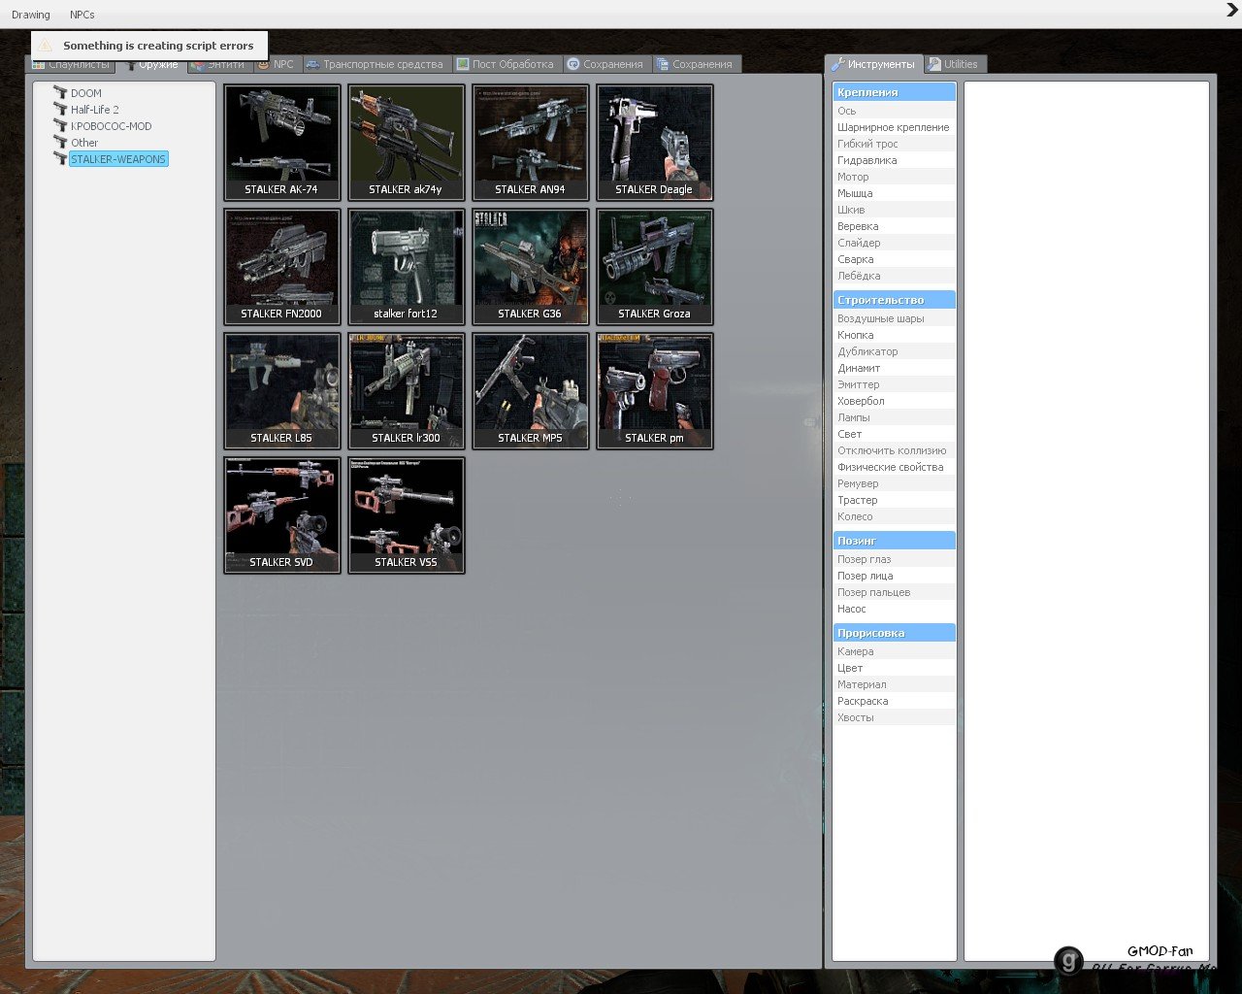
Task: Pick the Ремувер tool
Action: point(894,483)
